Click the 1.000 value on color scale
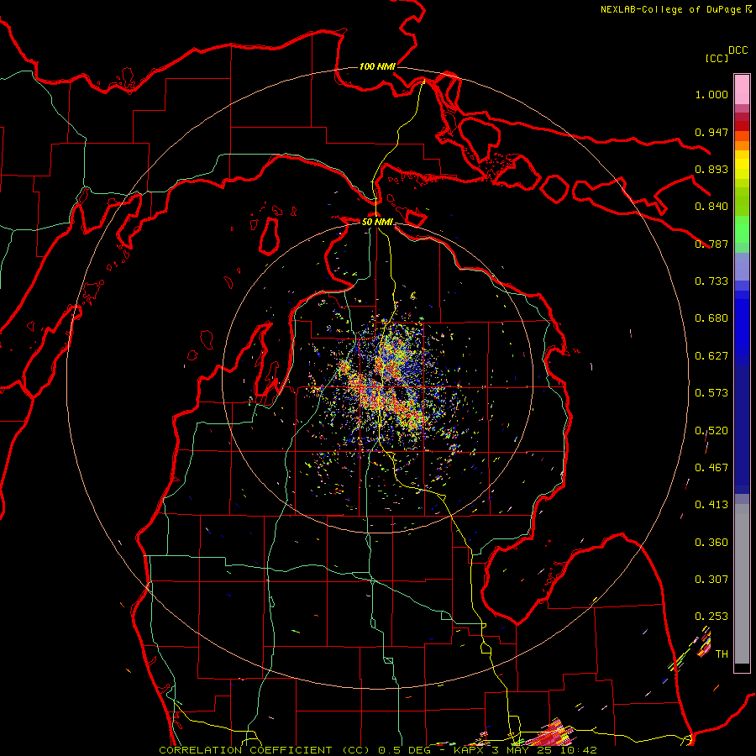Screen dimensions: 756x756 [711, 94]
